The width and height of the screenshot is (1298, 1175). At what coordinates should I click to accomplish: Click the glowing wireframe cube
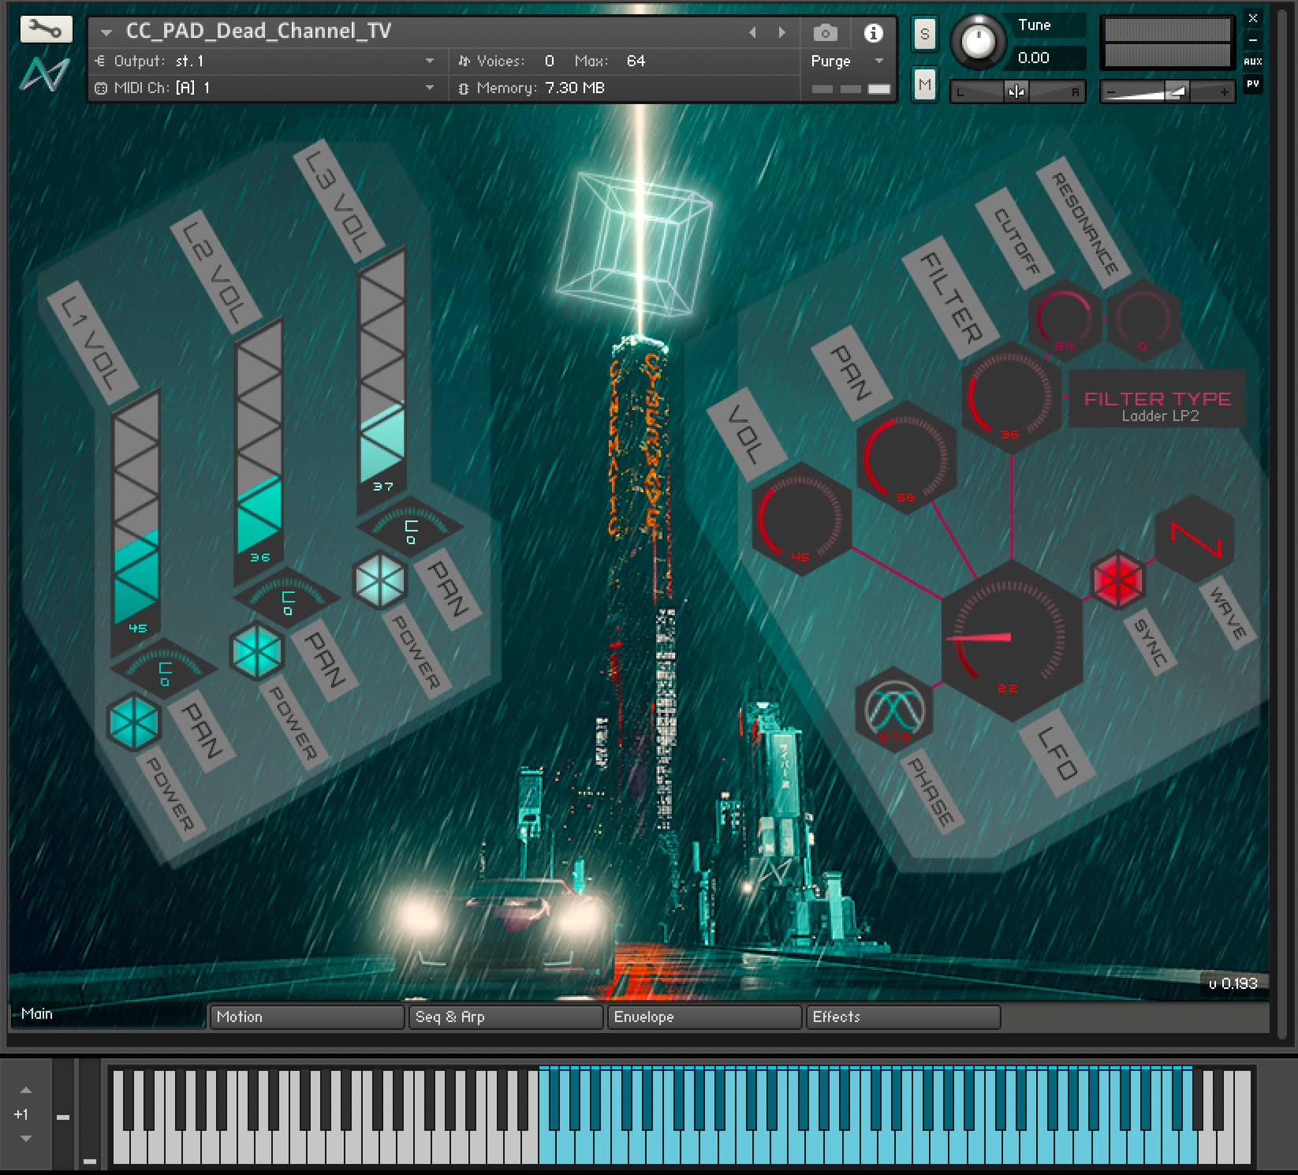point(634,244)
